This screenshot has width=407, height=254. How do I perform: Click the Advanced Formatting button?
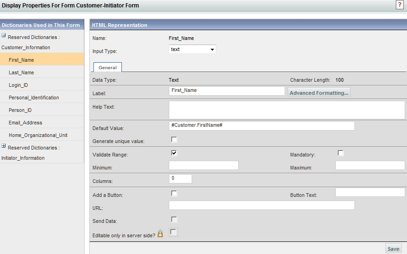pos(319,93)
